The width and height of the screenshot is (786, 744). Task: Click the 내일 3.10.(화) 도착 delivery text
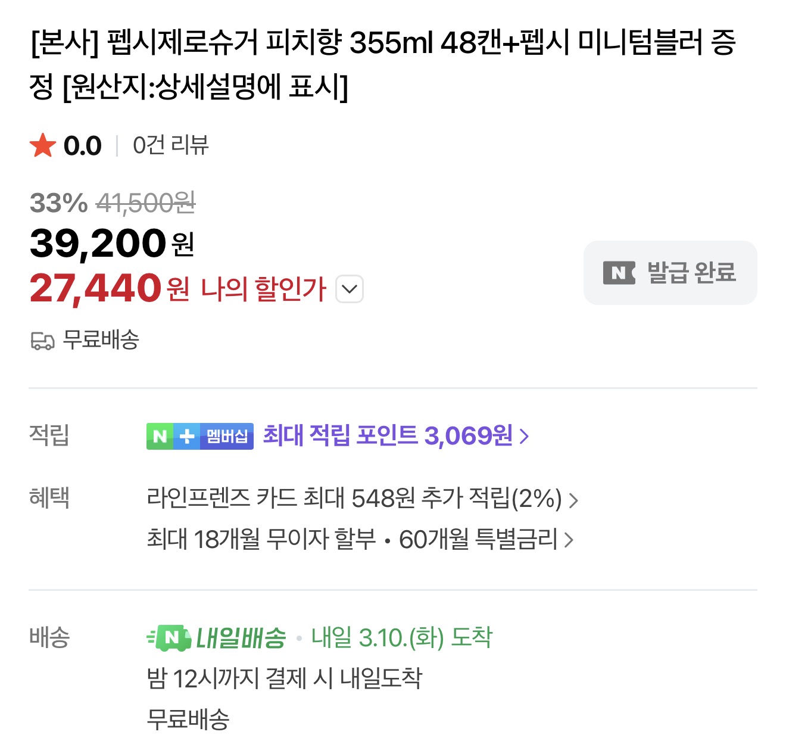[x=402, y=638]
